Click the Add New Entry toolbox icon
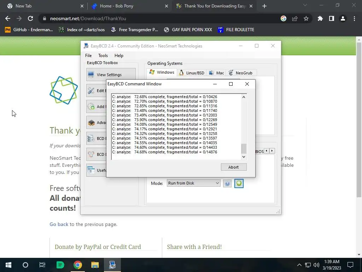The width and height of the screenshot is (362, 272). coord(91,106)
